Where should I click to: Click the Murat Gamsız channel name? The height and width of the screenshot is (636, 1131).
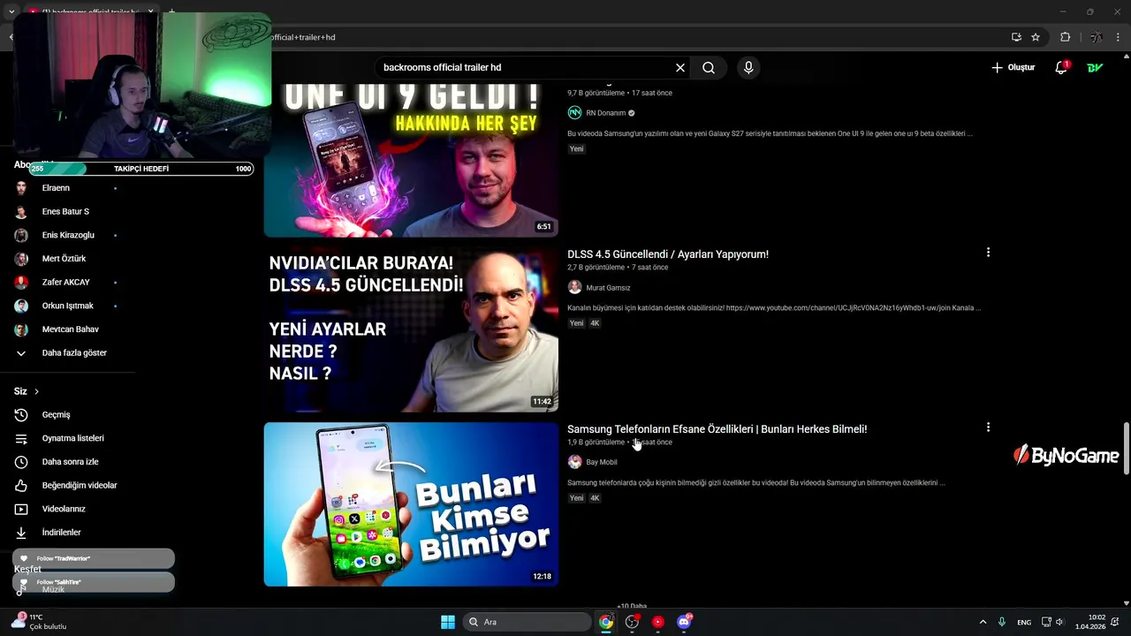tap(608, 288)
